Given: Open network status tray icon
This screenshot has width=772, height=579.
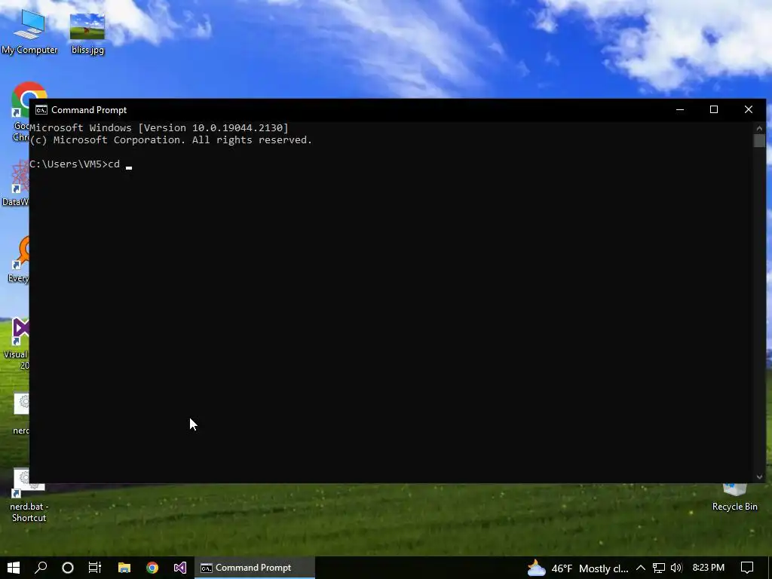Looking at the screenshot, I should [658, 568].
